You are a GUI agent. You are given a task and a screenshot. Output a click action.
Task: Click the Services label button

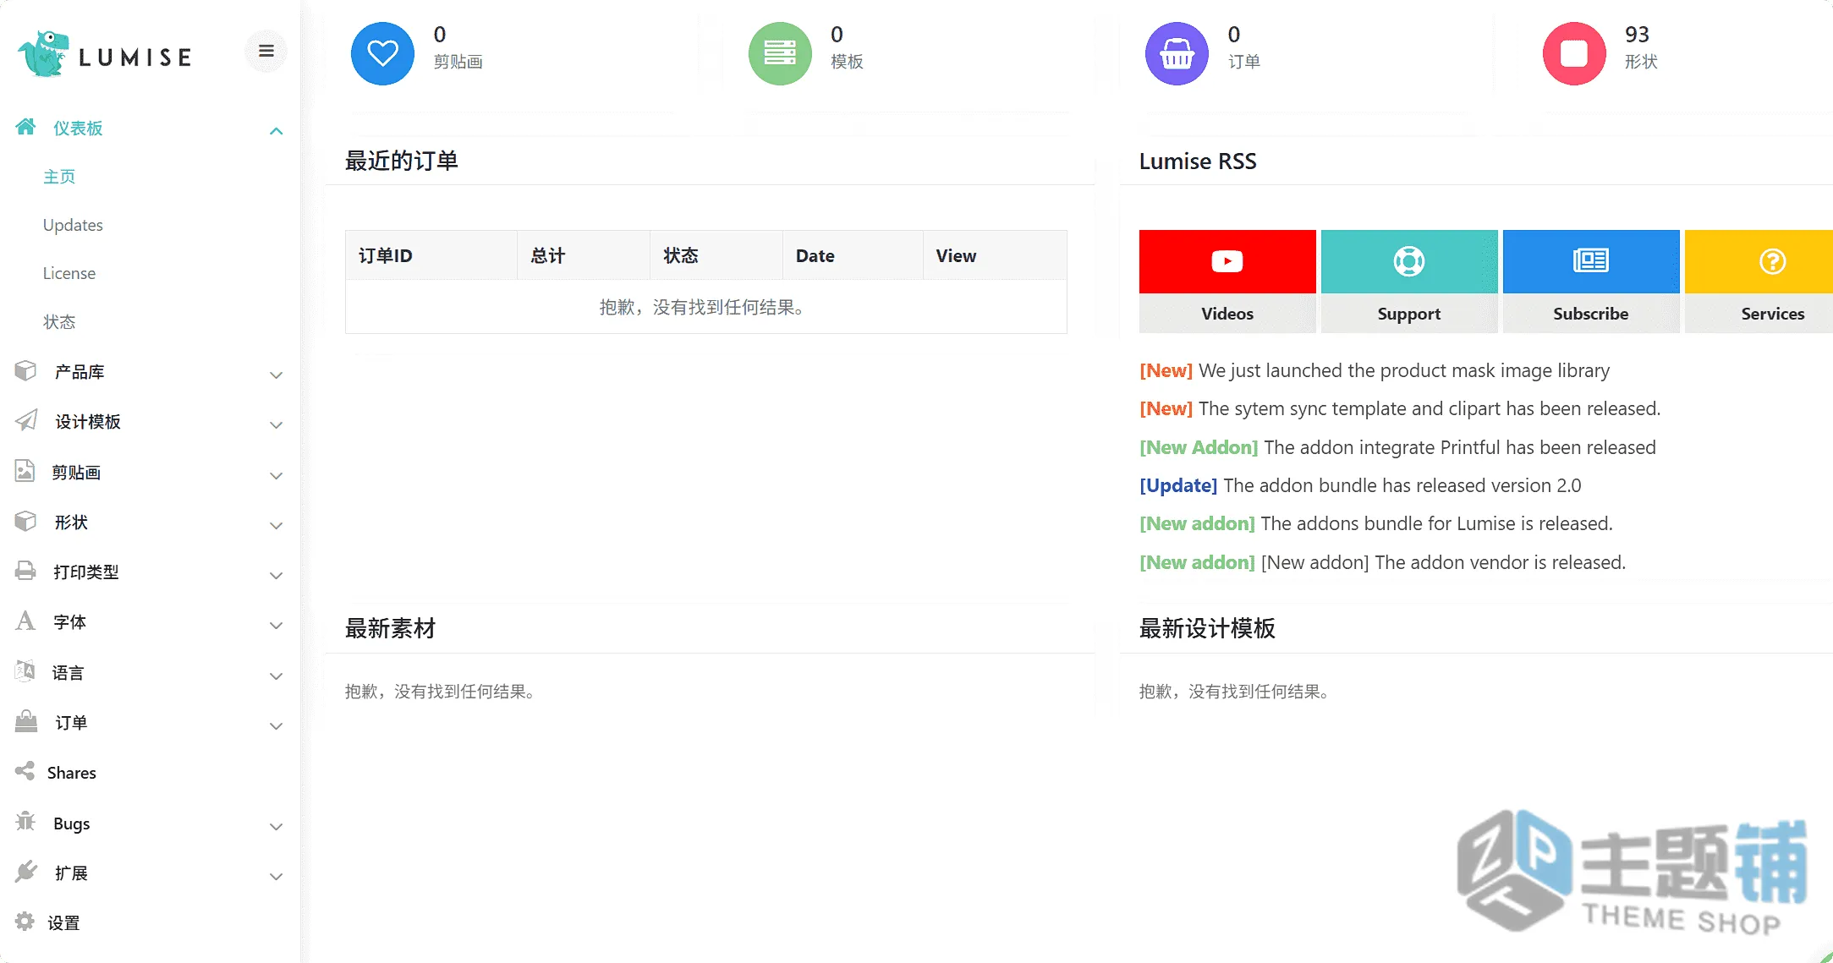pyautogui.click(x=1759, y=314)
